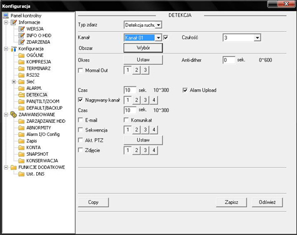Select the TERMINARZ tree item label
297x235 pixels.
tap(39, 69)
